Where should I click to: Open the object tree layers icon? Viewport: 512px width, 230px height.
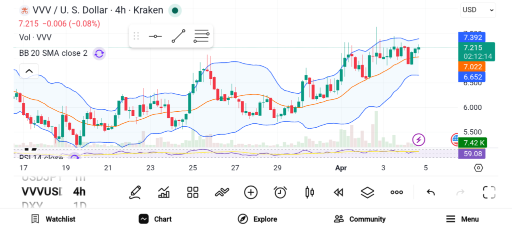[x=367, y=192]
